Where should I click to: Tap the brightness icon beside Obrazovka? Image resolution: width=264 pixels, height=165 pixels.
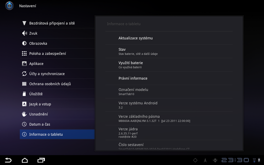(x=24, y=43)
